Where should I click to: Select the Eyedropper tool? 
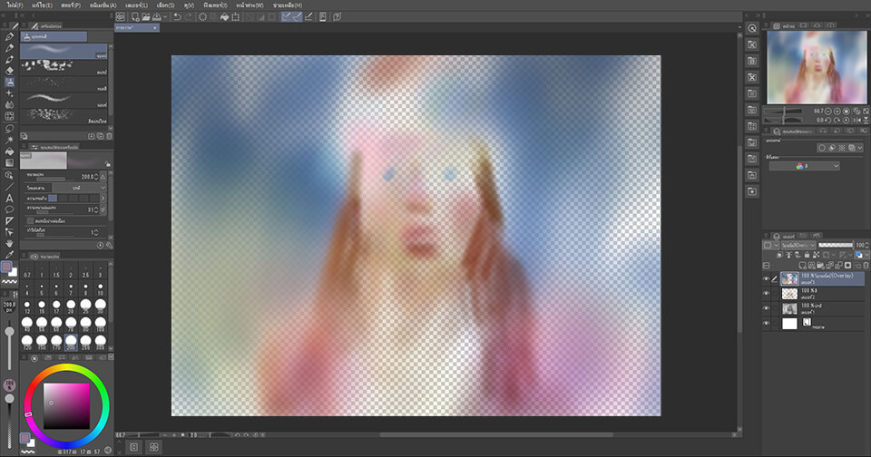click(9, 256)
